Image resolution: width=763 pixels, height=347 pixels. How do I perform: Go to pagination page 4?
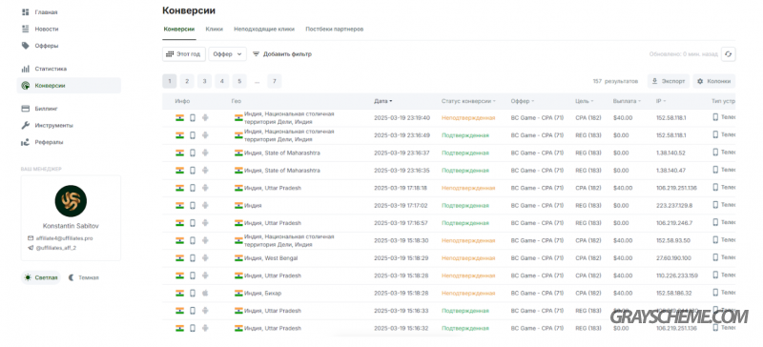tap(222, 81)
